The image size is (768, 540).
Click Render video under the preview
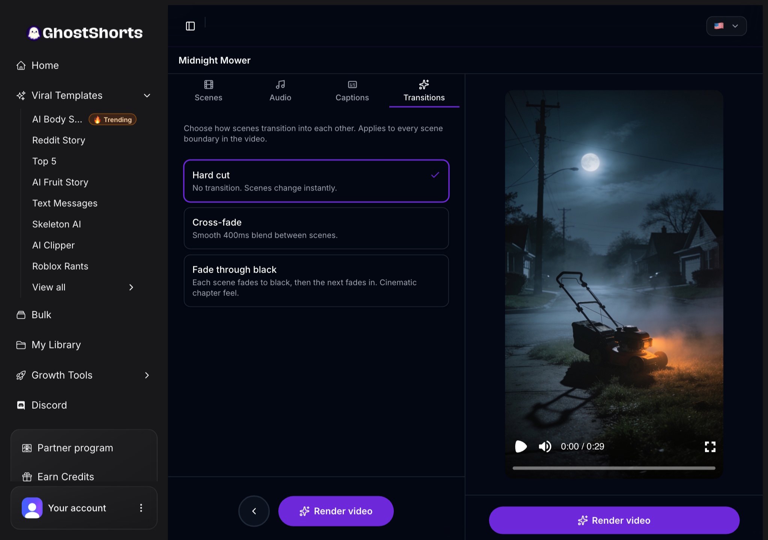click(614, 520)
